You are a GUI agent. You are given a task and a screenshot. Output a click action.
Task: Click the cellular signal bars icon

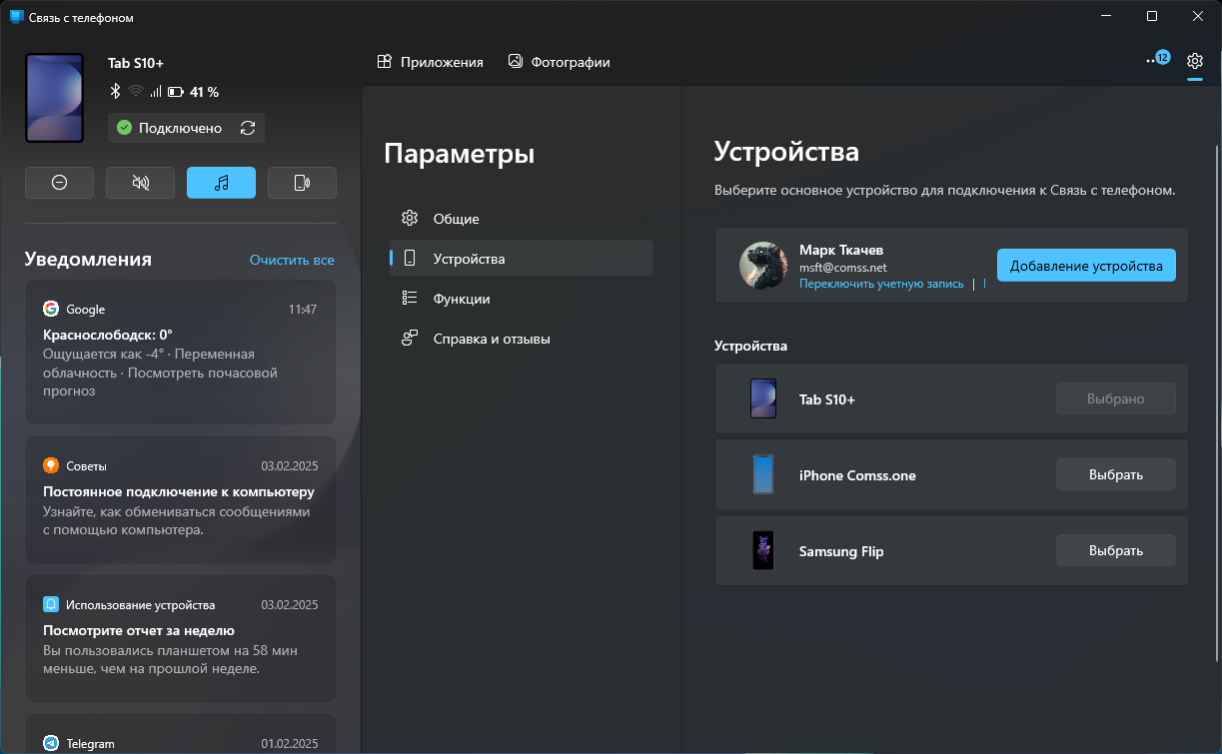[156, 92]
